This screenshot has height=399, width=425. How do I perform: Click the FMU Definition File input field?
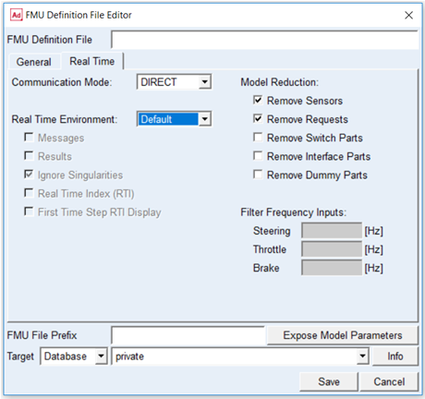(264, 40)
